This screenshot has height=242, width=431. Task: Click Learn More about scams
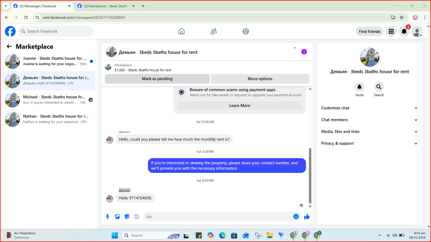coord(240,106)
